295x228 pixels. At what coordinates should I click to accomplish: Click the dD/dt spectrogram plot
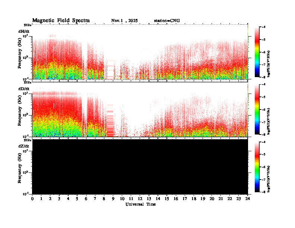coord(140,110)
